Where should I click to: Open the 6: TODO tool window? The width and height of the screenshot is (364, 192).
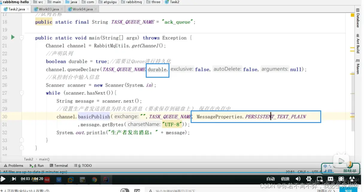click(x=83, y=166)
